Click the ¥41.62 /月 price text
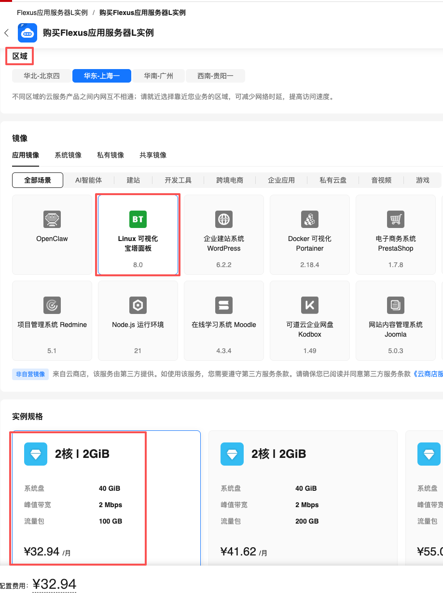 [x=244, y=552]
